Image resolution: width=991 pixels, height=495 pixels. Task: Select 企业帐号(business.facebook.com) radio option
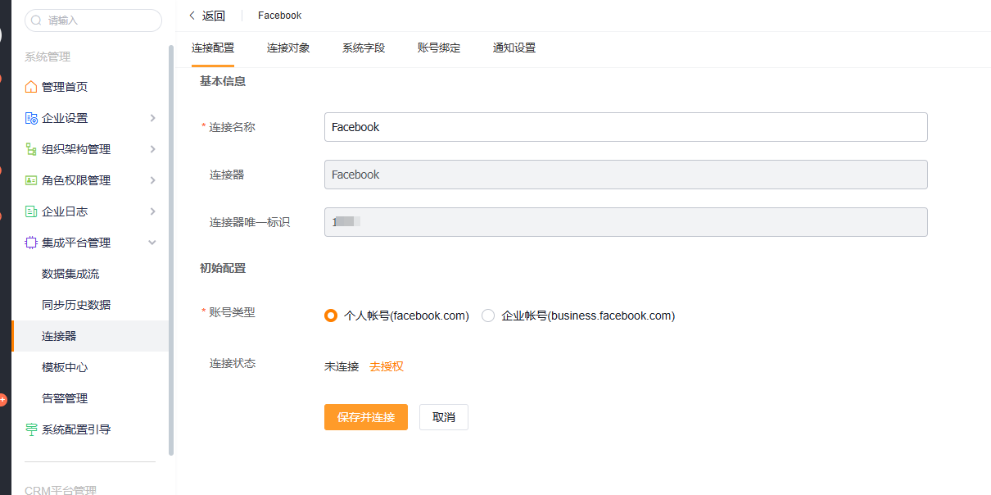(488, 316)
